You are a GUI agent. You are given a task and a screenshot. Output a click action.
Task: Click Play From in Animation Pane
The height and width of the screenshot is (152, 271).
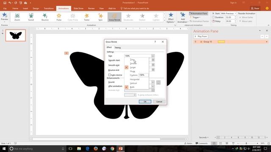[201, 37]
